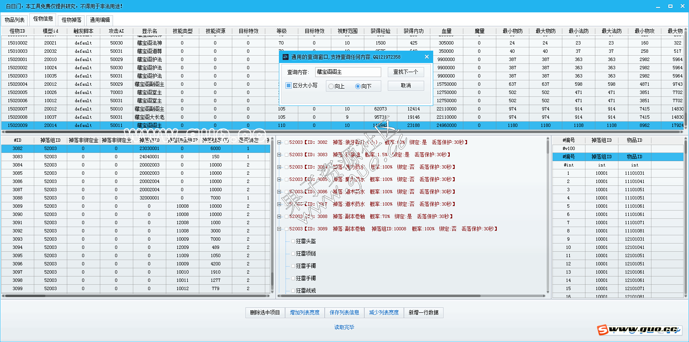
Task: Select the 向下 search direction radio
Action: (x=358, y=86)
